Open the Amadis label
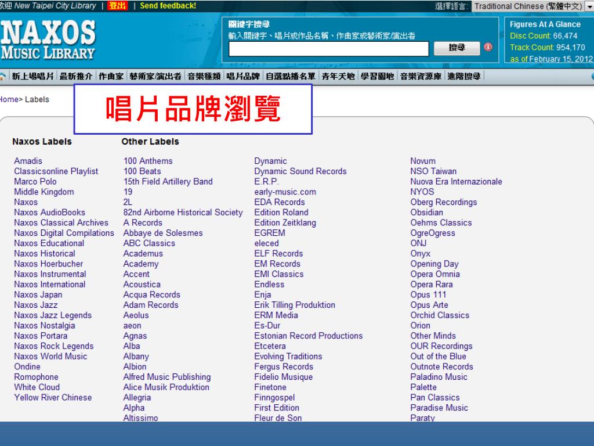594x446 pixels. (28, 161)
